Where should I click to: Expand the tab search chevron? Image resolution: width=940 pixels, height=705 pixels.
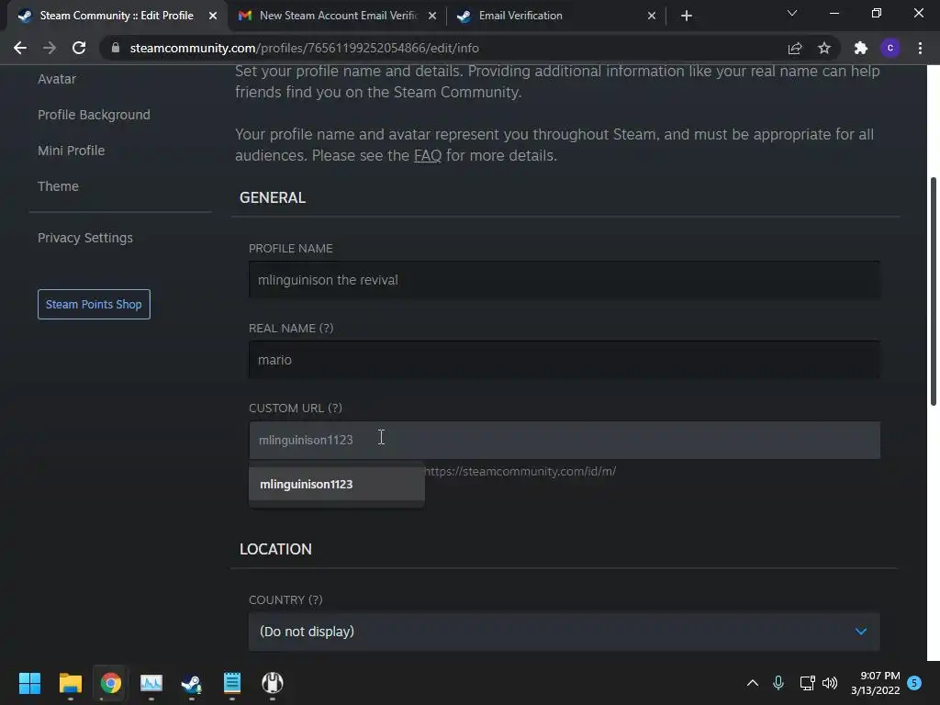[x=792, y=13]
